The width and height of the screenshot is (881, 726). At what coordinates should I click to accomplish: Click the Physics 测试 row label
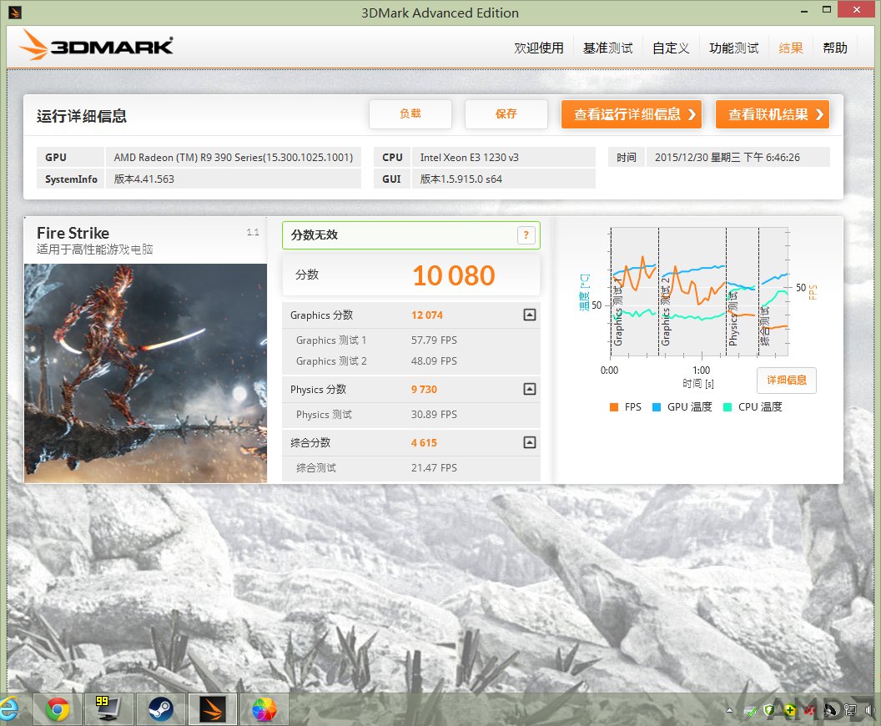pyautogui.click(x=324, y=414)
